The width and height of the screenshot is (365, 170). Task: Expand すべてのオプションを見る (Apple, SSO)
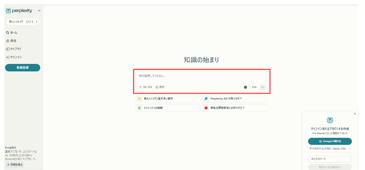pos(330,149)
